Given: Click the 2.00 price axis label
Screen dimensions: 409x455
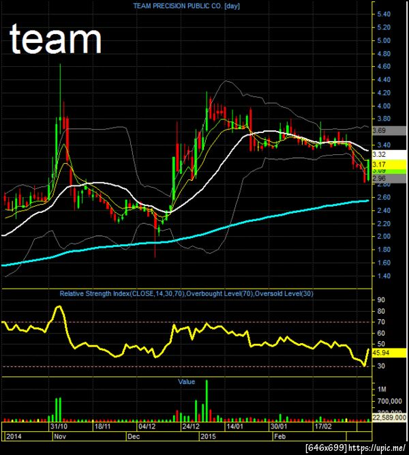Looking at the screenshot, I should pos(384,236).
